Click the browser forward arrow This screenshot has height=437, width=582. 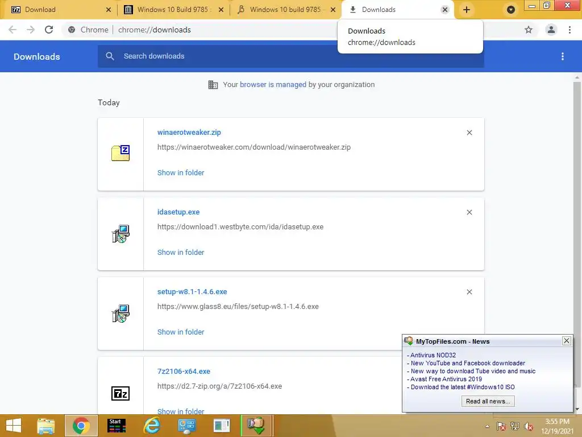coord(31,30)
